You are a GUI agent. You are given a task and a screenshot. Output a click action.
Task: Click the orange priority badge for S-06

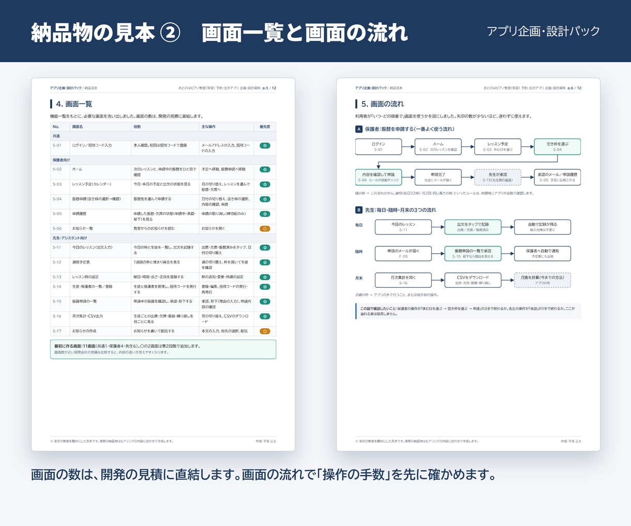click(x=265, y=228)
